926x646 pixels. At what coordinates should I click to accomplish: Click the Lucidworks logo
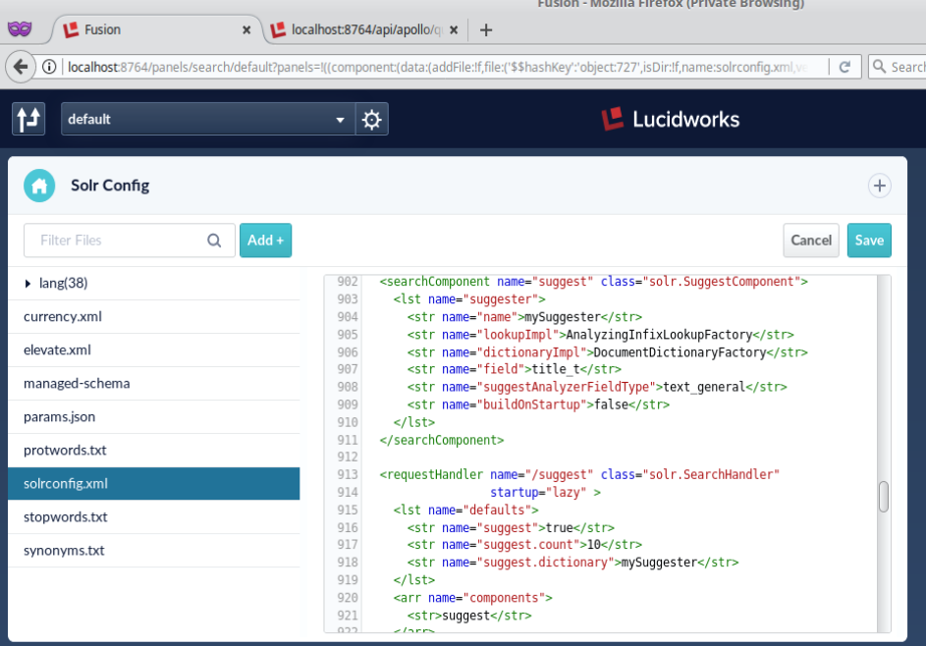click(671, 119)
